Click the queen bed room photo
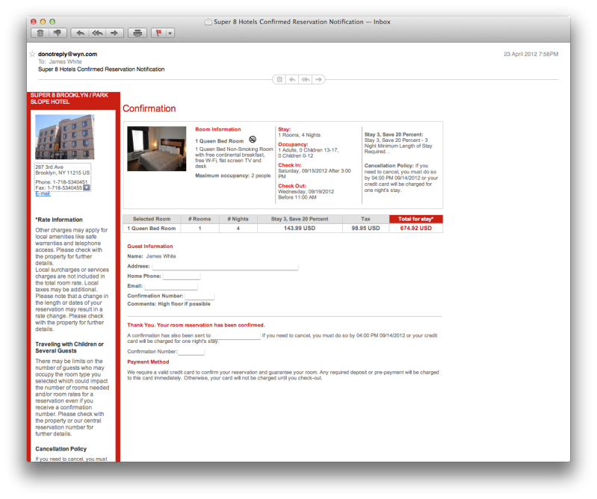The height and width of the screenshot is (499, 597). coord(156,149)
